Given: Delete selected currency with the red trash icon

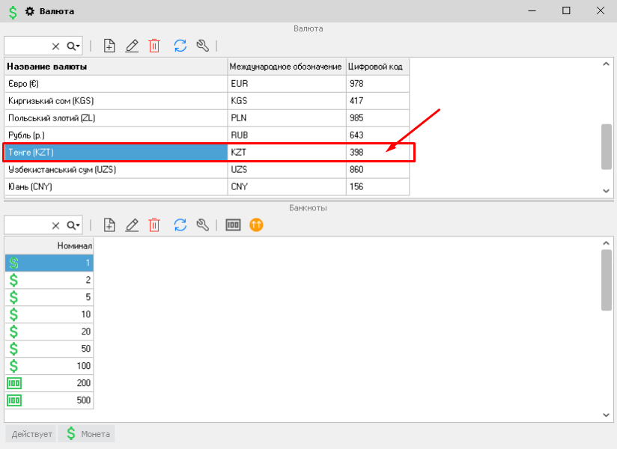Looking at the screenshot, I should point(154,46).
